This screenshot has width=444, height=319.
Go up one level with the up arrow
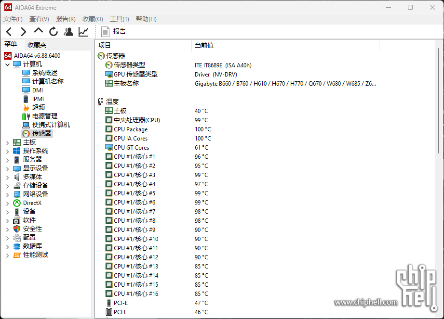coord(39,30)
